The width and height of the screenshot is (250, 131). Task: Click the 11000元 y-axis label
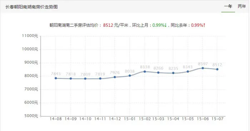[x=30, y=36]
